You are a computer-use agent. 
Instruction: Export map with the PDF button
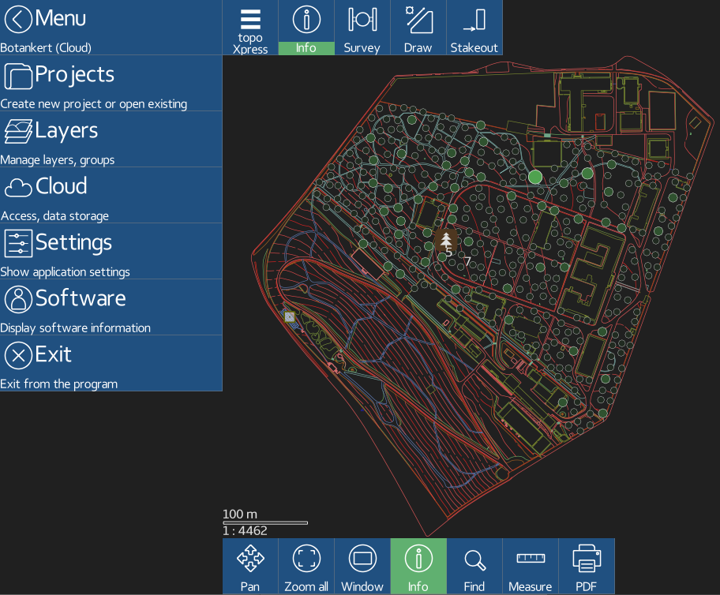[587, 566]
